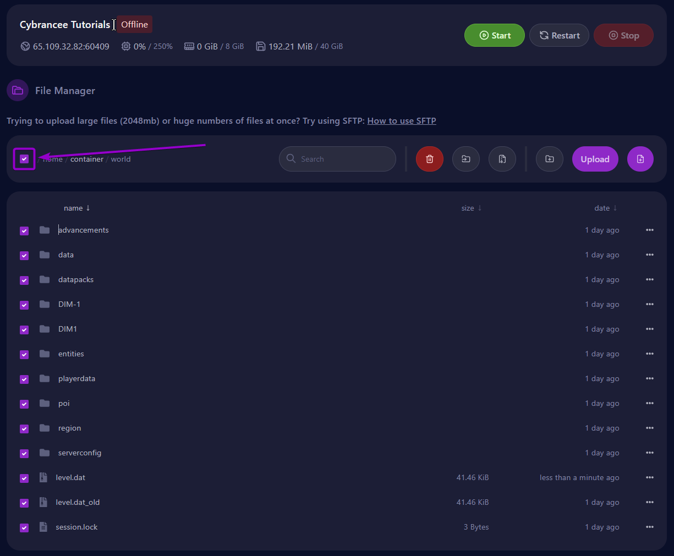Open options menu for region folder
674x556 pixels.
click(x=650, y=428)
